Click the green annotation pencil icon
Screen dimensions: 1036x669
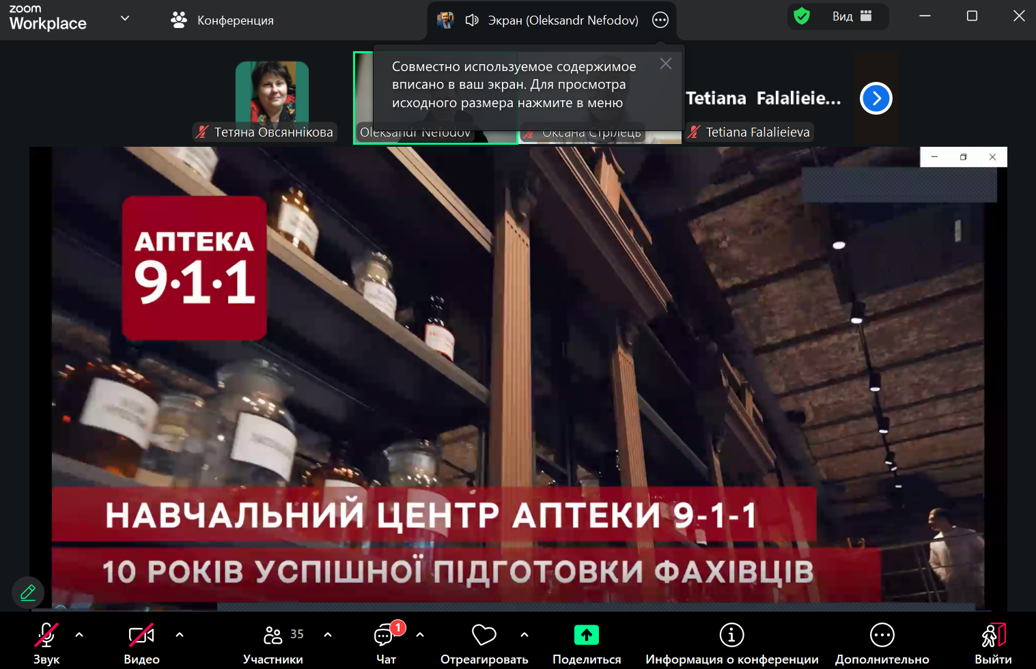[28, 592]
